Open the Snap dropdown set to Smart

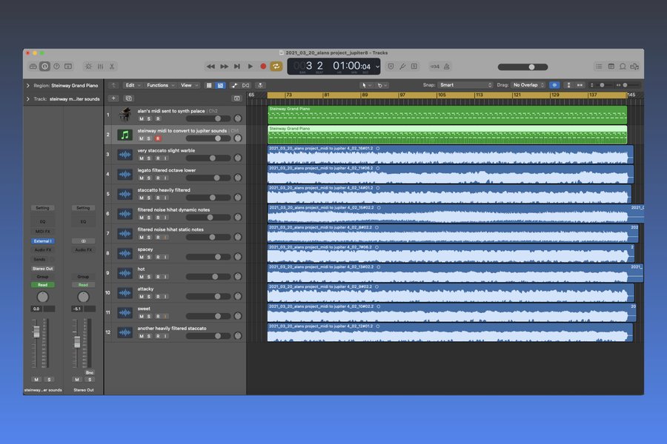(x=464, y=85)
